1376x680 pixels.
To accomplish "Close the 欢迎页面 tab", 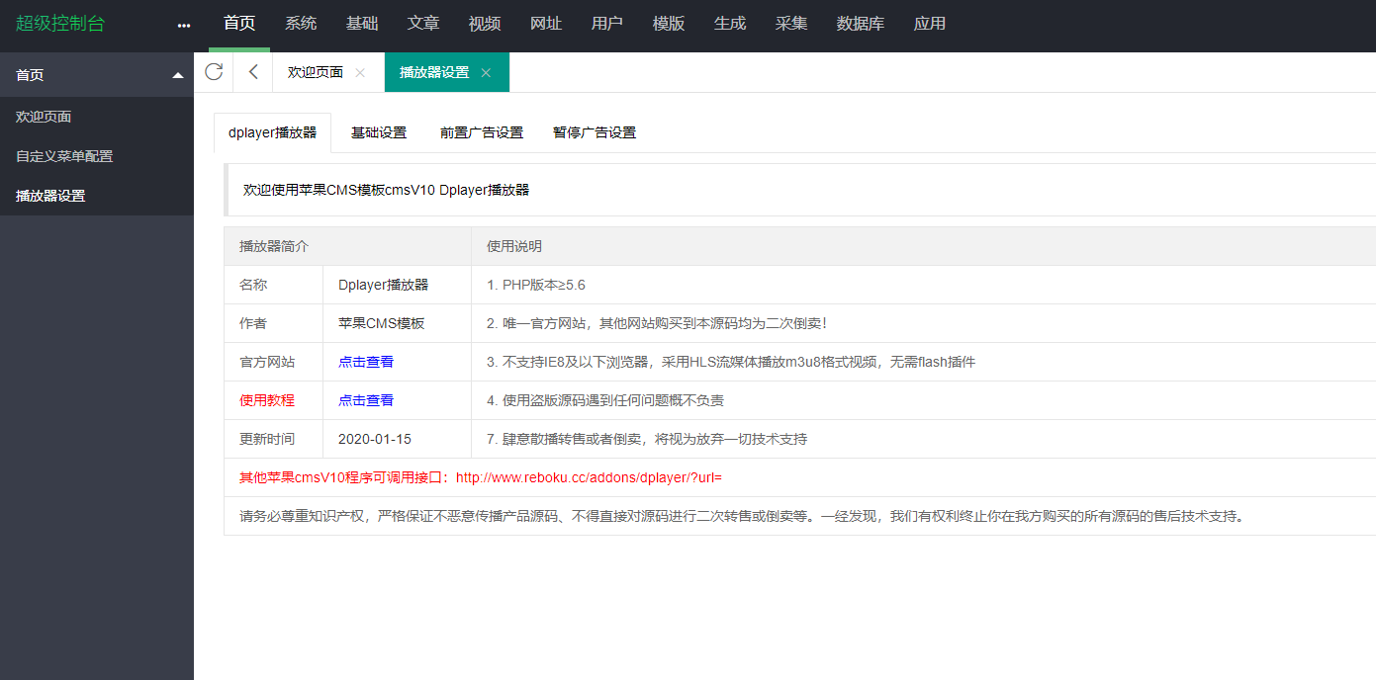I will tap(359, 71).
